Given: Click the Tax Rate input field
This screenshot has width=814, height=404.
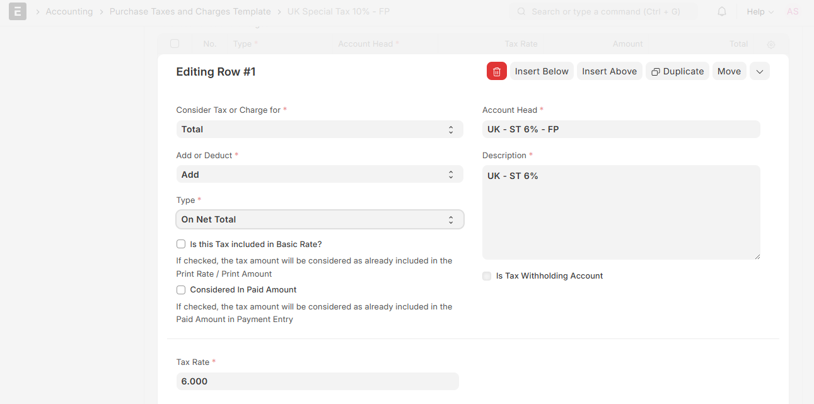Looking at the screenshot, I should pyautogui.click(x=317, y=381).
